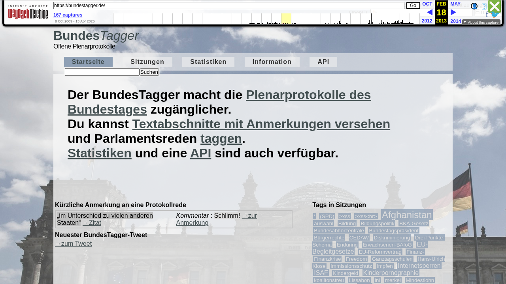Select the Kinderpornographie tag
The image size is (506, 284).
391,273
